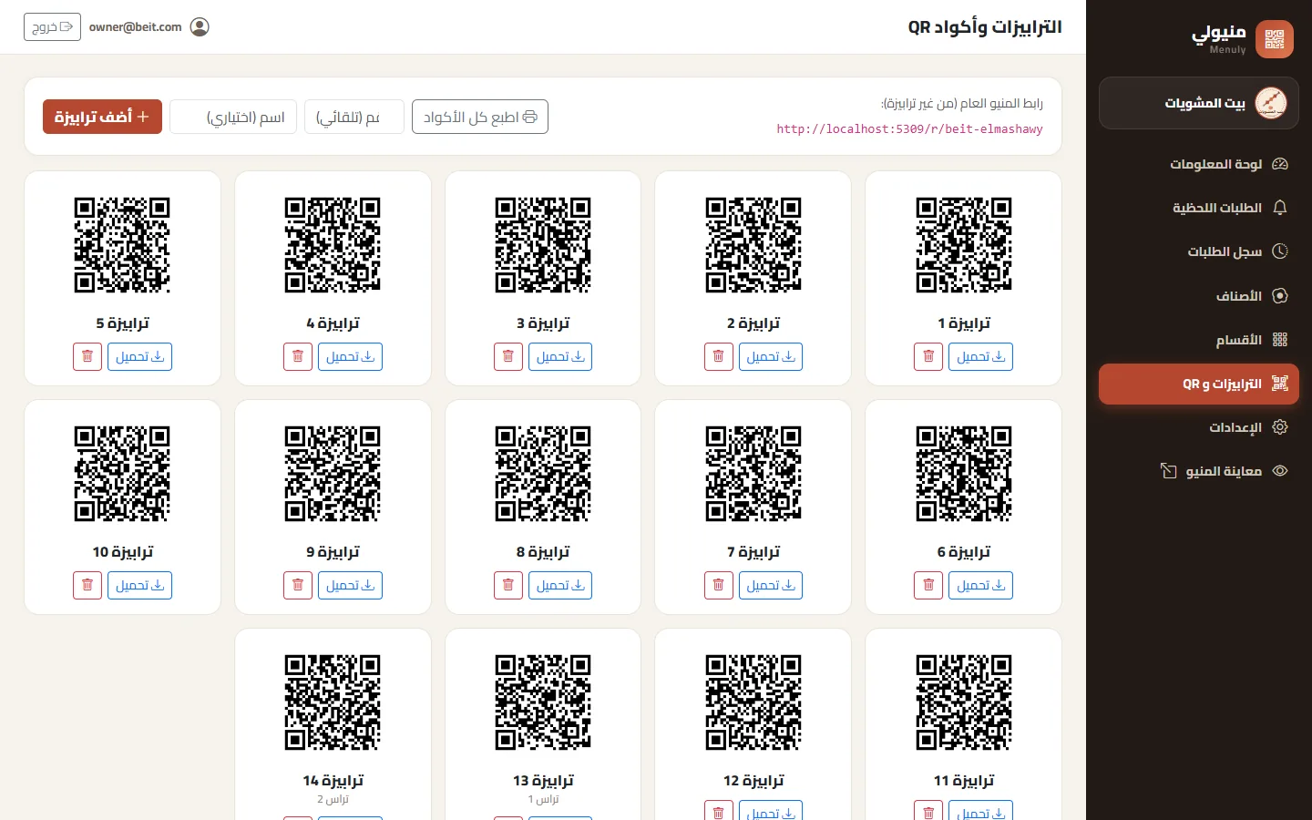The width and height of the screenshot is (1312, 820).
Task: Click the user avatar icon beside owner@beit.com
Action: [200, 27]
